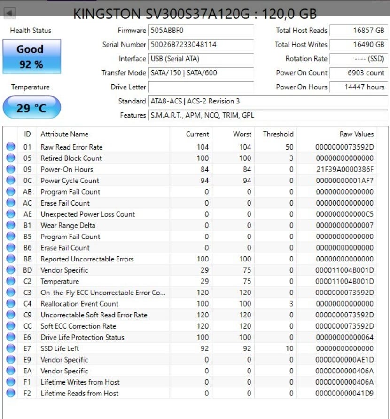Click raw value 21F39A0000386F
The image size is (390, 419).
(x=345, y=169)
